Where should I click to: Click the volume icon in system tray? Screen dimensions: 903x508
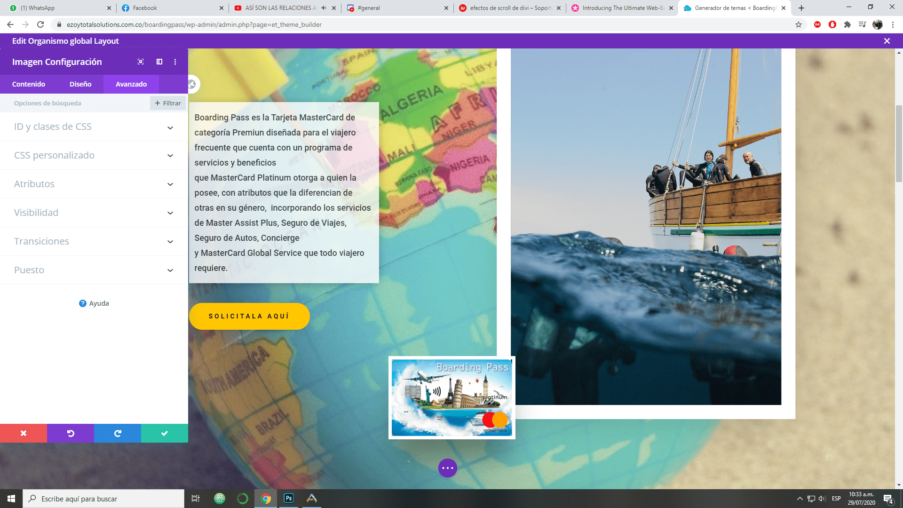coord(822,499)
